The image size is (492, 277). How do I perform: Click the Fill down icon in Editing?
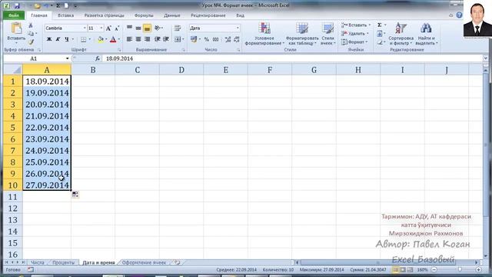(380, 33)
